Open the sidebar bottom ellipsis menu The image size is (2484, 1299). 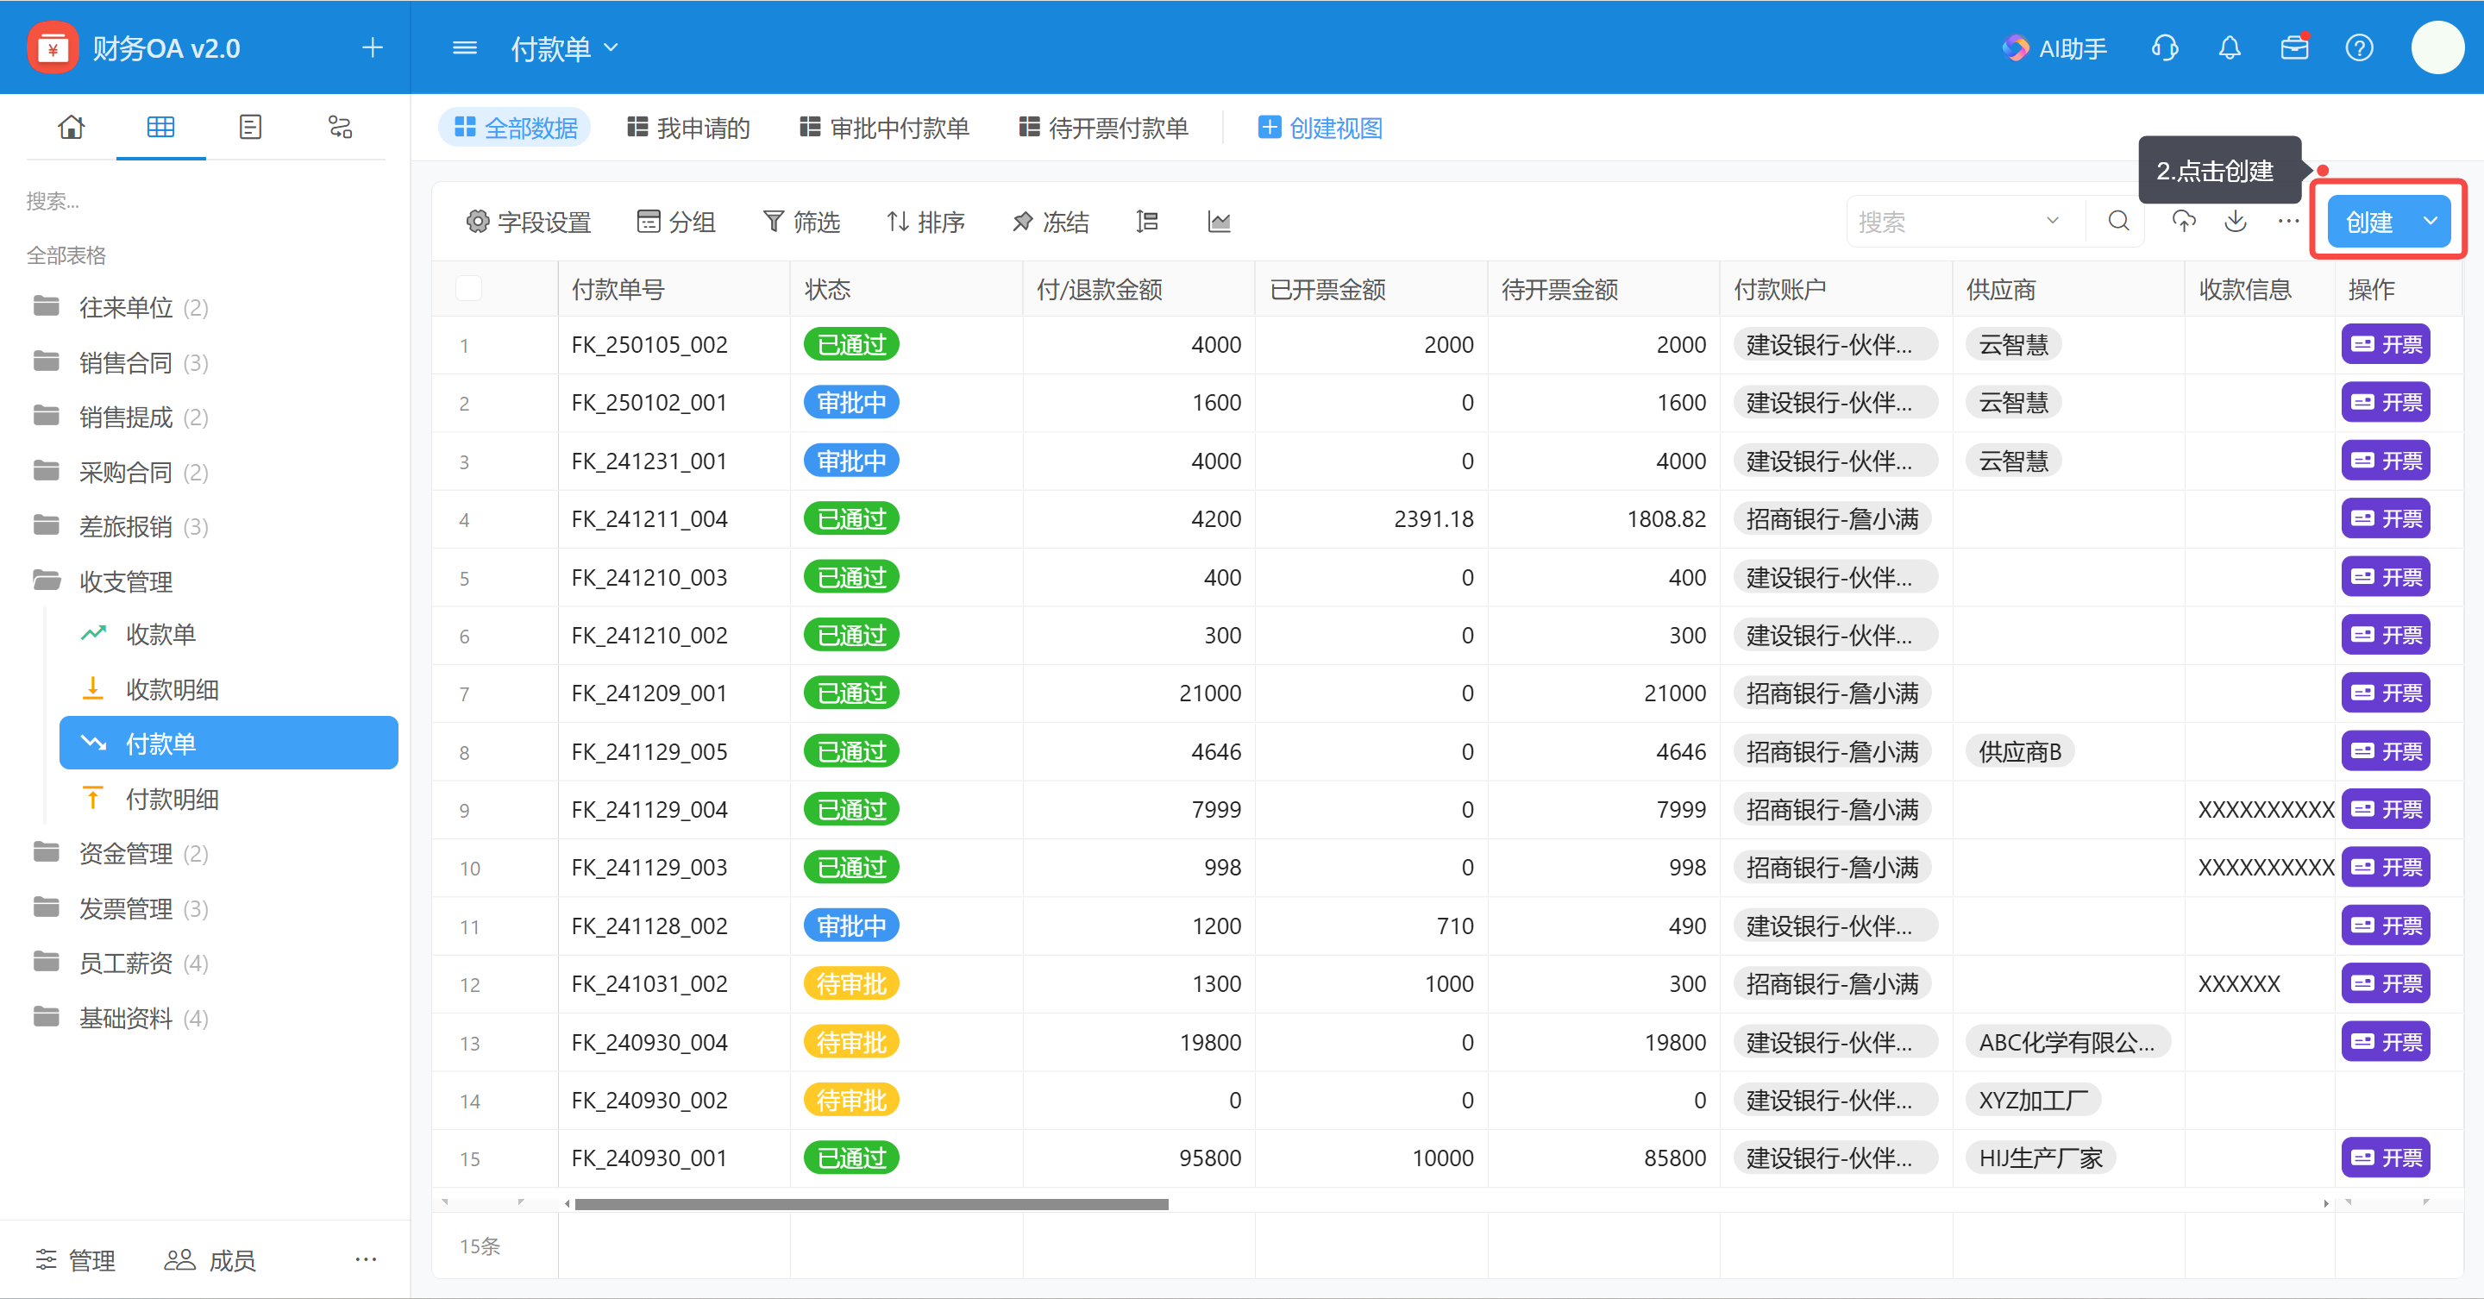tap(366, 1259)
